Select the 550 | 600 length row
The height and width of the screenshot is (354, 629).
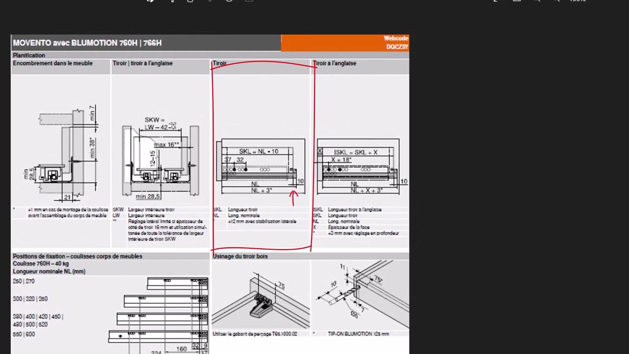point(24,334)
